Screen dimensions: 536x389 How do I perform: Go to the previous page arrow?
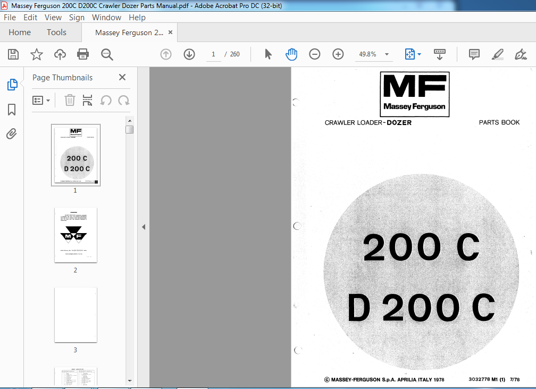(x=166, y=54)
